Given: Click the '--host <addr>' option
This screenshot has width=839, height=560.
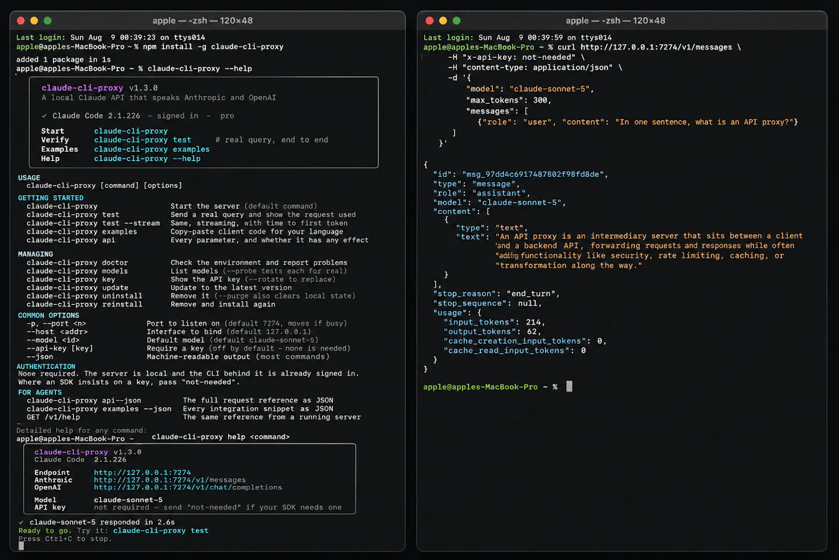Looking at the screenshot, I should coord(57,332).
